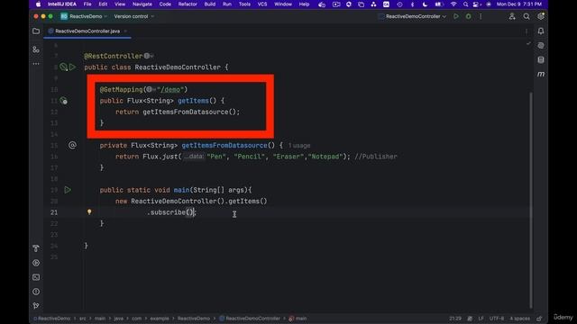Open the Project tool window folder icon
Image resolution: width=577 pixels, height=324 pixels.
coord(36,31)
